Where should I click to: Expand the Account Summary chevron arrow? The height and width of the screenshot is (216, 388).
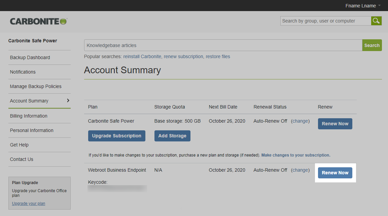[x=68, y=100]
